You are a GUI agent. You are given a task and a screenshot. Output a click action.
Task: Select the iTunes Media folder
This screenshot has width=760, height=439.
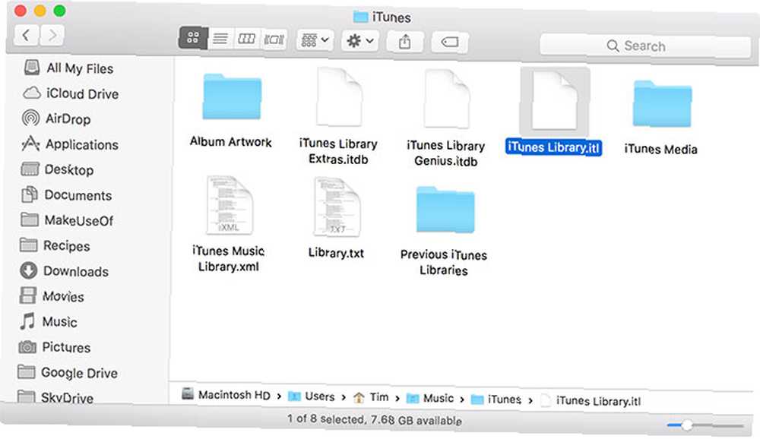[x=662, y=104]
